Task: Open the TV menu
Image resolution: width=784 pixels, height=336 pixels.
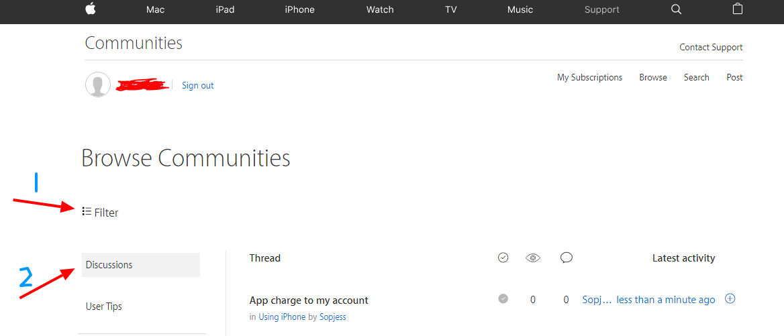Action: [450, 9]
